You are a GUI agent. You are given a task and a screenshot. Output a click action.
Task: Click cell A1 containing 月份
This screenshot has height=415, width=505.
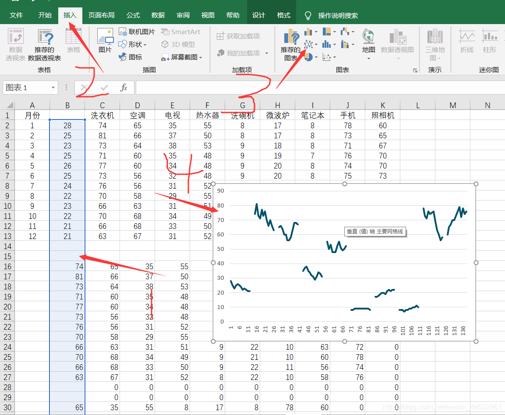[32, 115]
